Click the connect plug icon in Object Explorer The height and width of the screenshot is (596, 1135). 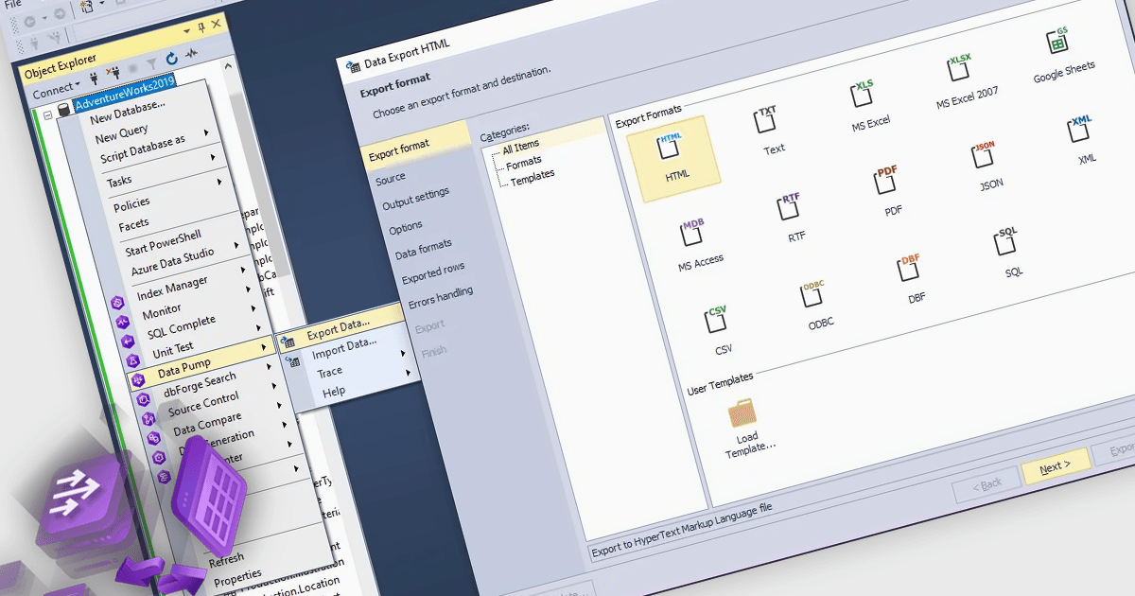[x=94, y=79]
